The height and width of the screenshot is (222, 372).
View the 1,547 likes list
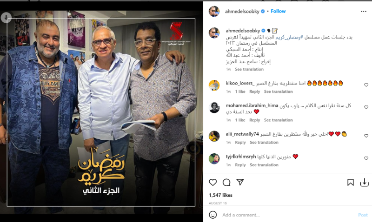pos(220,195)
